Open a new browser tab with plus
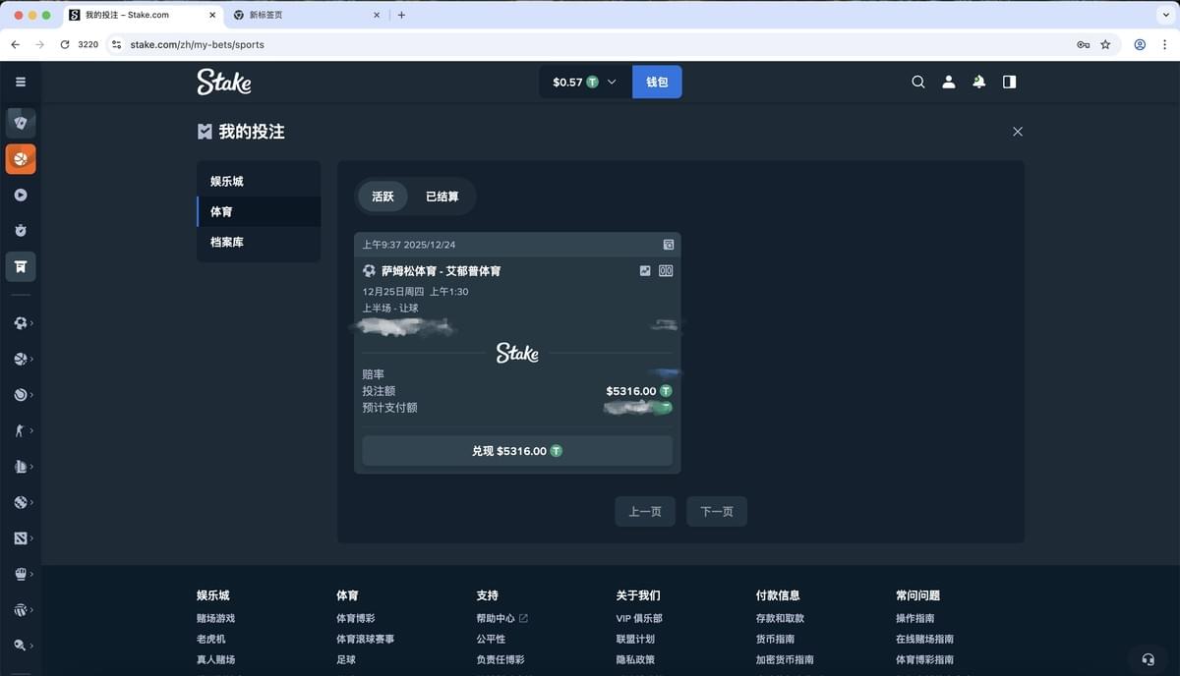Image resolution: width=1180 pixels, height=676 pixels. [x=401, y=15]
